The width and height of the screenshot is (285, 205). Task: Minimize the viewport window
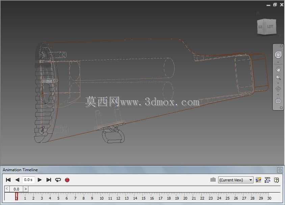tap(268, 5)
